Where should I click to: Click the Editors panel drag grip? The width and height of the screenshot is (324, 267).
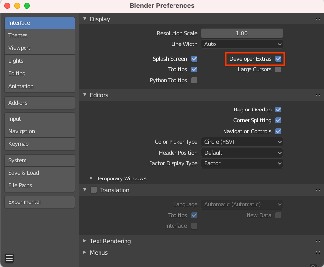pyautogui.click(x=317, y=95)
